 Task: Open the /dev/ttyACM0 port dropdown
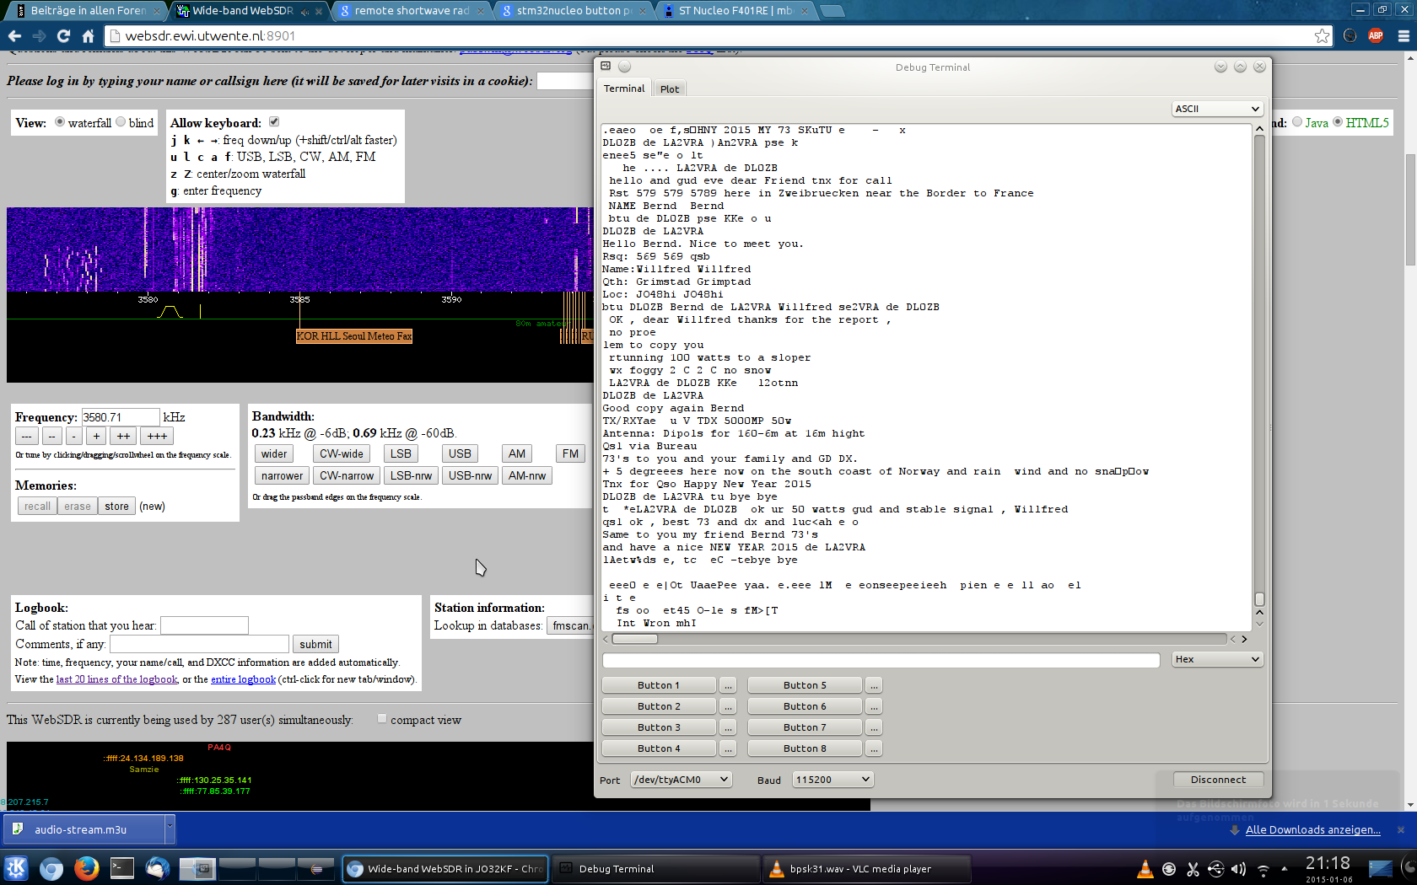(x=681, y=780)
